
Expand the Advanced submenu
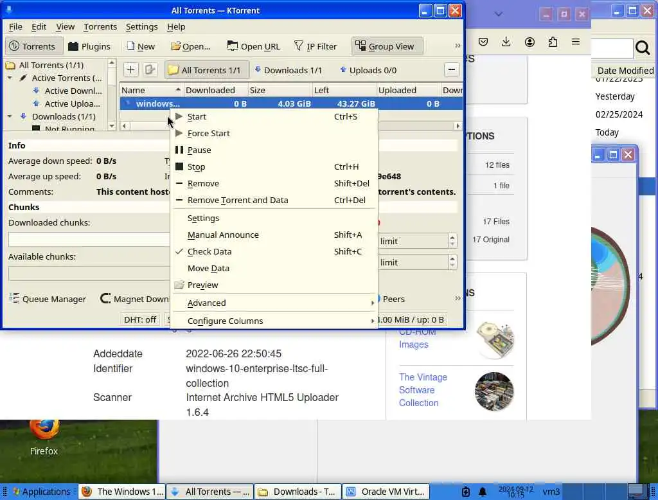274,303
